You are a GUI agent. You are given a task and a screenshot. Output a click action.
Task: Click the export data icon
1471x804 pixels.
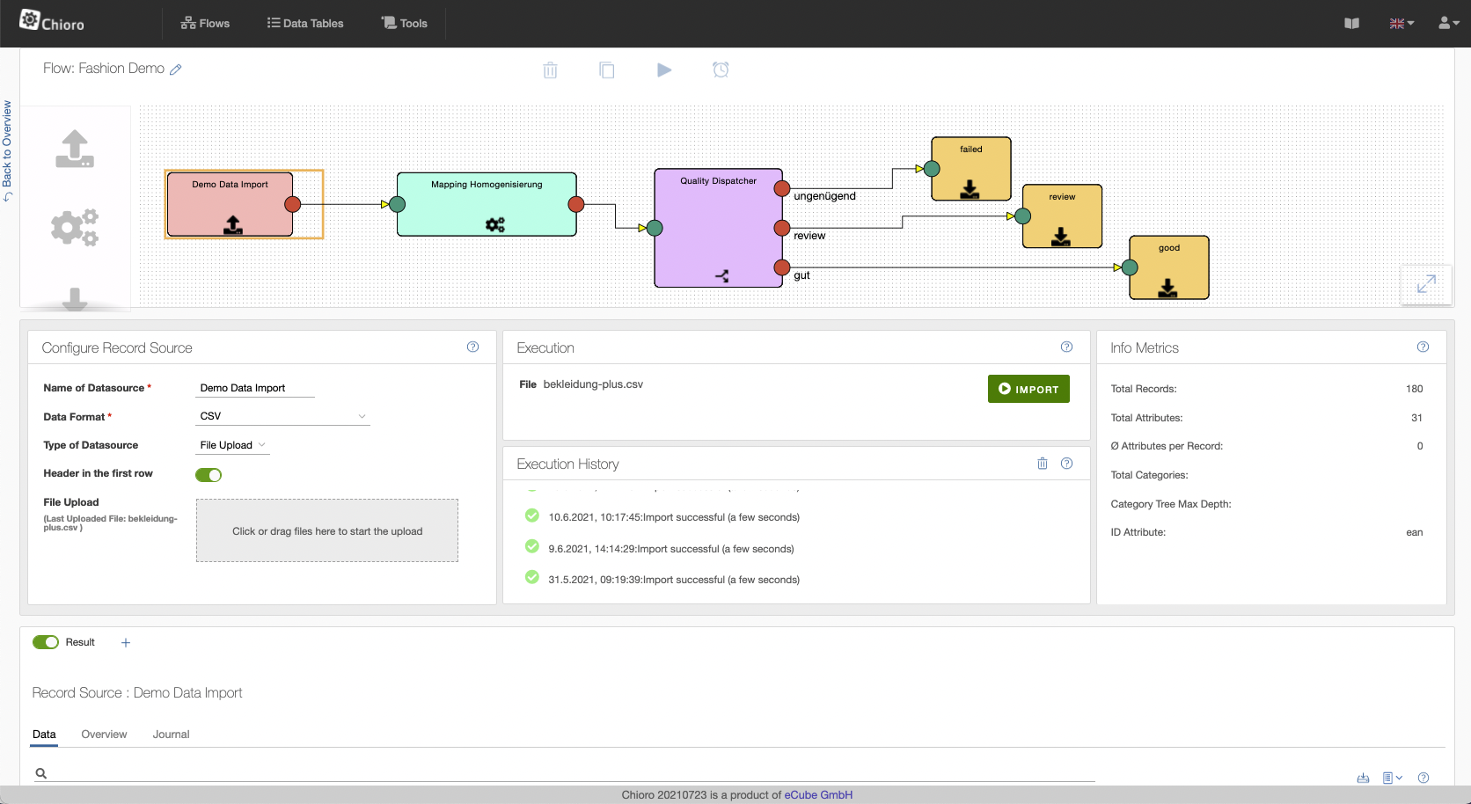click(1363, 778)
